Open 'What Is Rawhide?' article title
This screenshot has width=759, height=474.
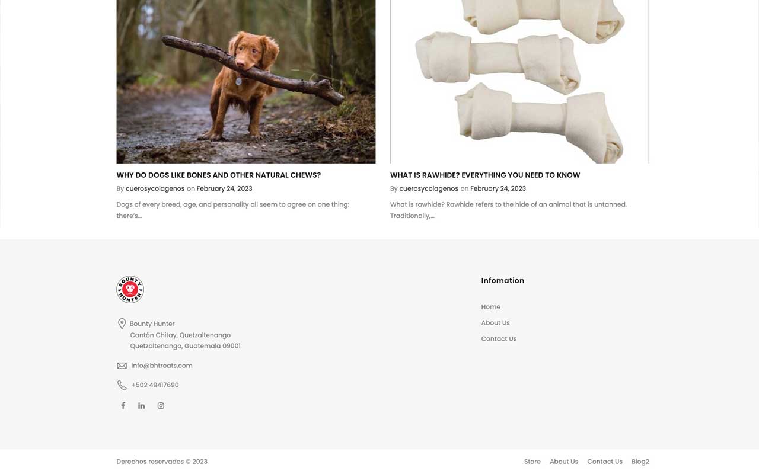click(x=485, y=175)
